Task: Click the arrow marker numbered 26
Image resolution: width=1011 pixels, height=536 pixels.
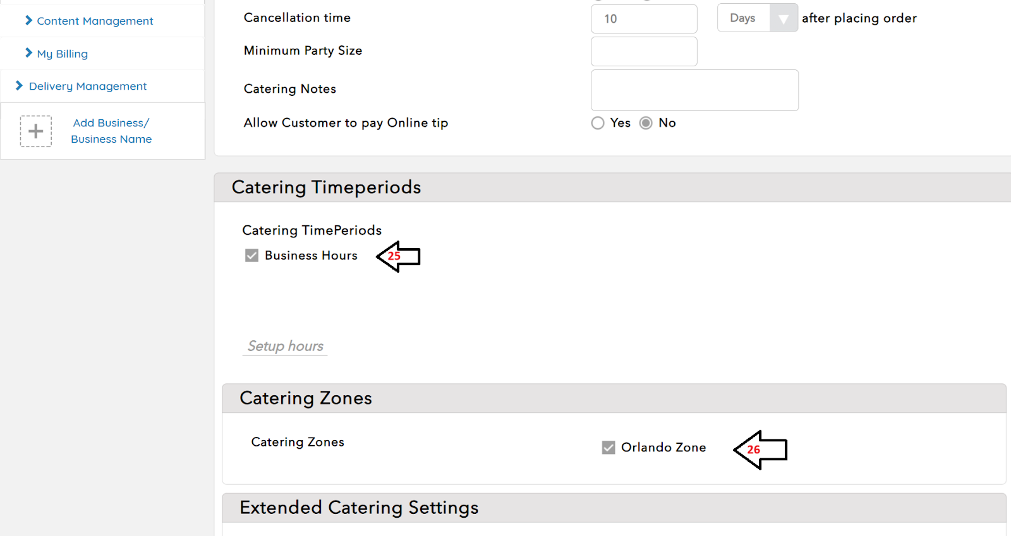Action: [x=760, y=450]
